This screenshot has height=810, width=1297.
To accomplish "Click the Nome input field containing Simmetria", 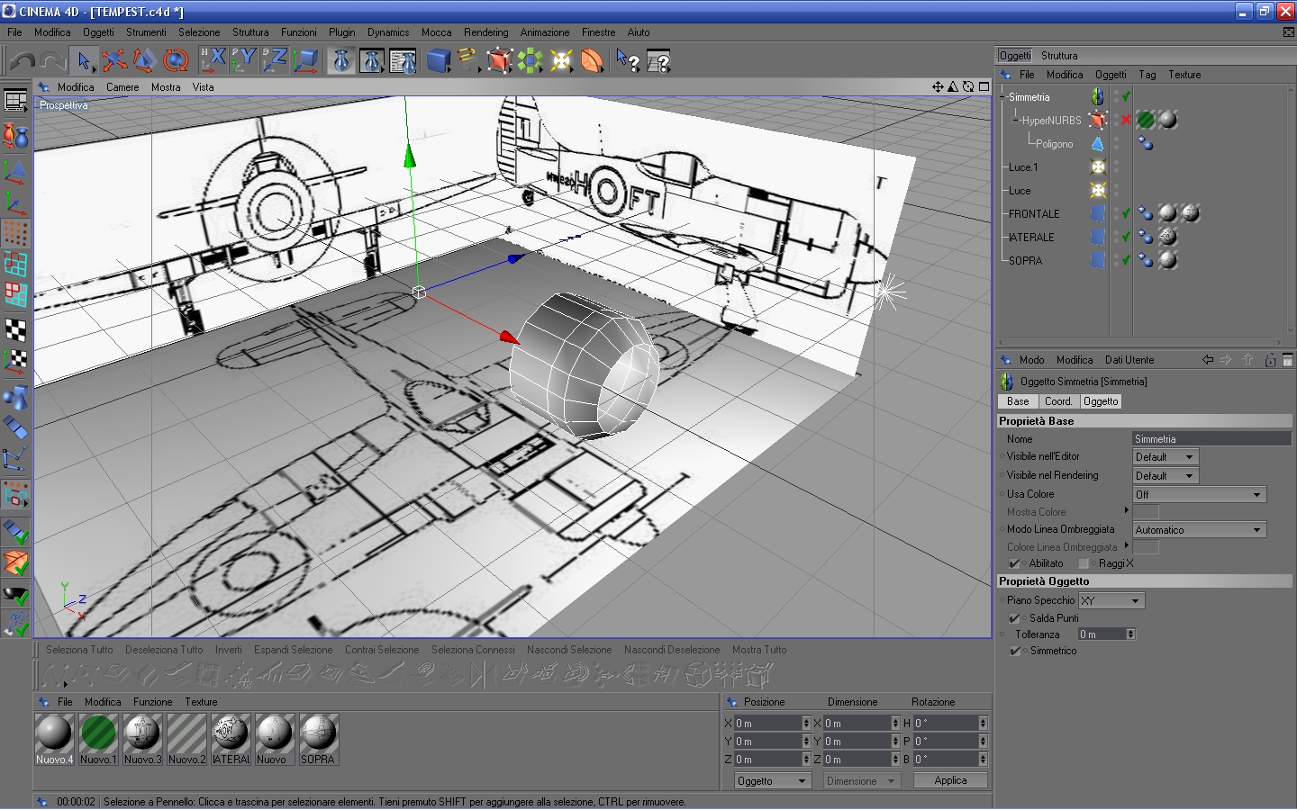I will pyautogui.click(x=1211, y=439).
